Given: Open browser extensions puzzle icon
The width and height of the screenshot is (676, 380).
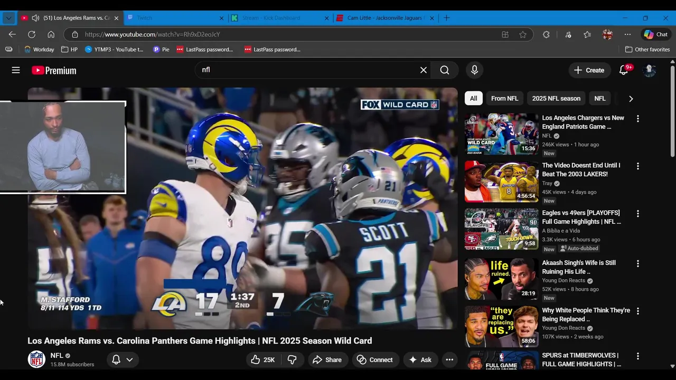Looking at the screenshot, I should click(546, 34).
